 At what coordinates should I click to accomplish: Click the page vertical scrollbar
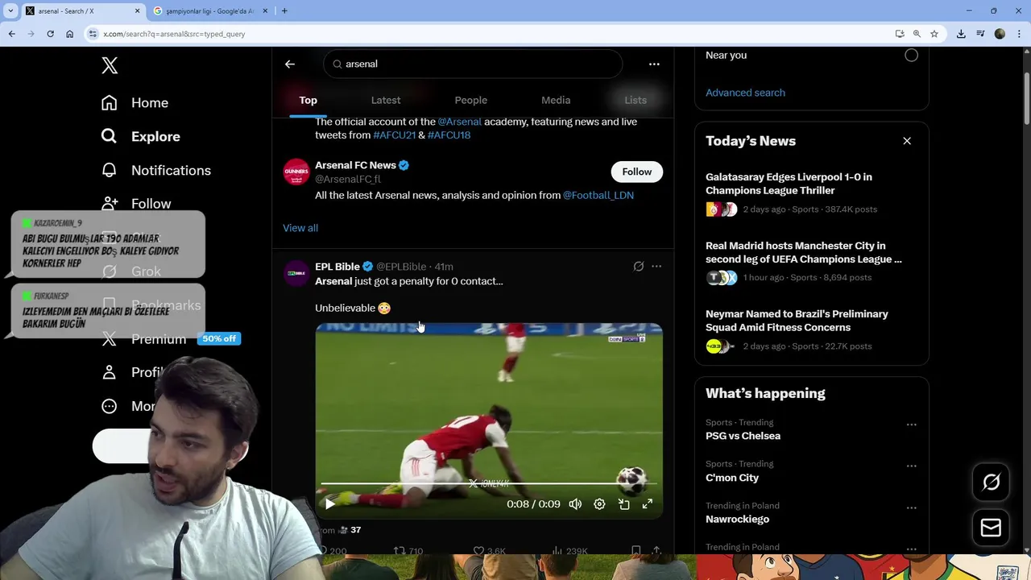[x=1026, y=97]
